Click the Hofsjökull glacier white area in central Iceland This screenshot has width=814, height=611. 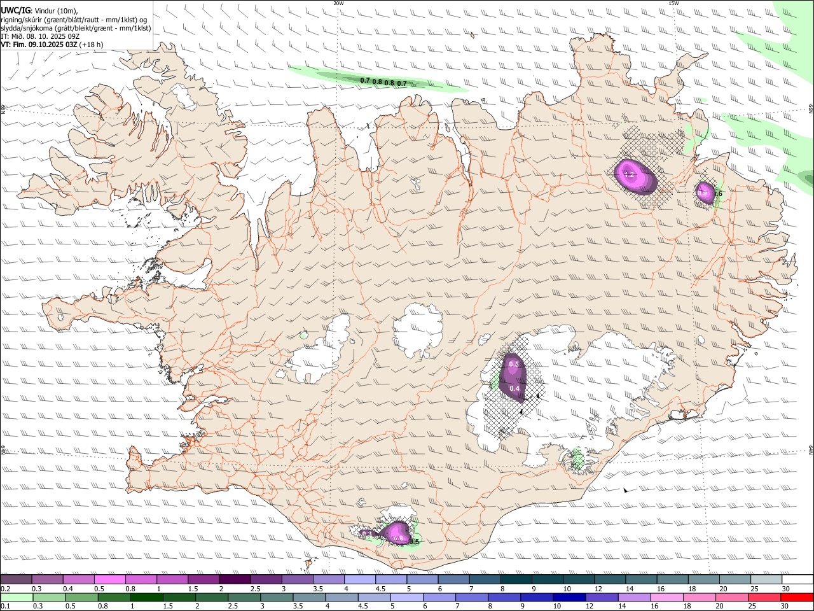418,330
